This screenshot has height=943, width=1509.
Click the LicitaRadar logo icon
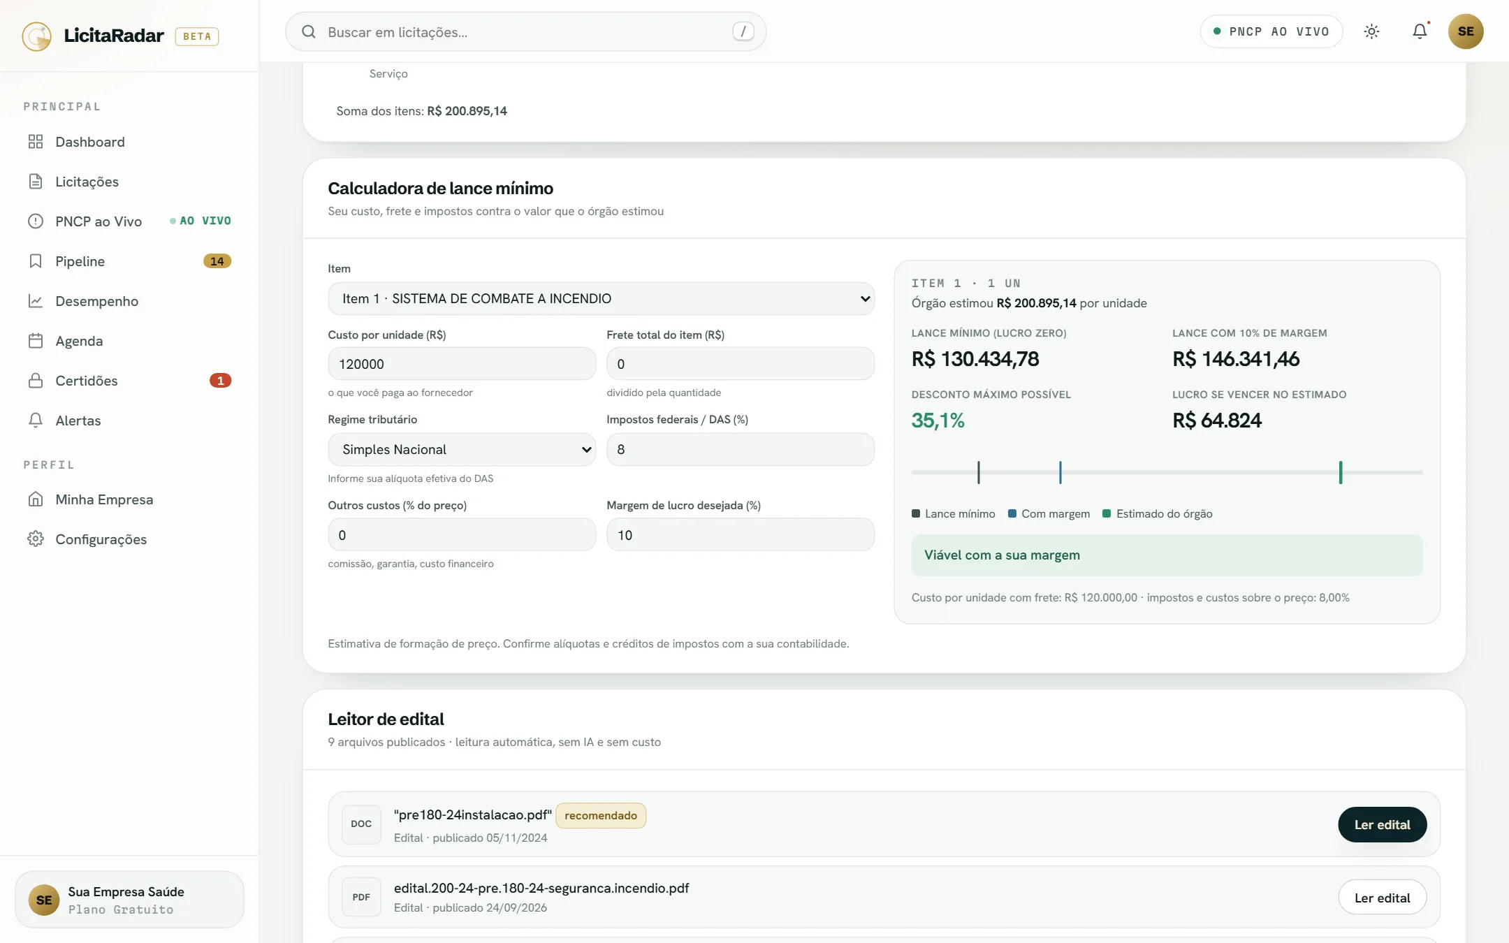[x=36, y=36]
